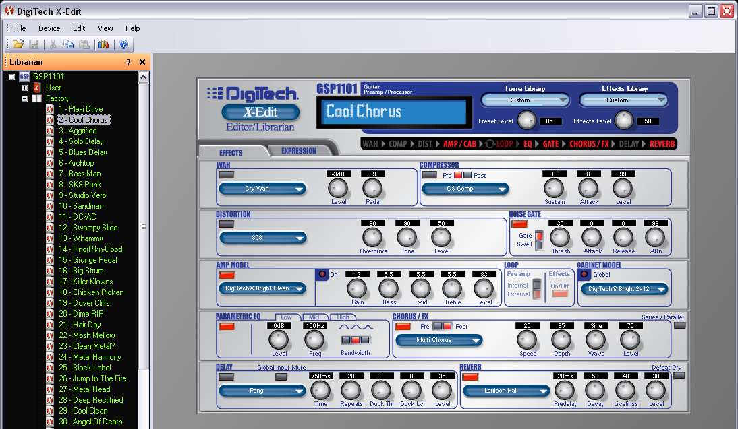Screen dimensions: 738x429
Task: Toggle the Compressor on/off switch
Action: (429, 175)
